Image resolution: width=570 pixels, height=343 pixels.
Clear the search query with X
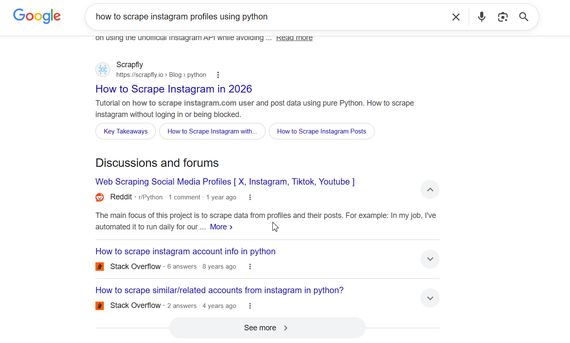[x=456, y=17]
